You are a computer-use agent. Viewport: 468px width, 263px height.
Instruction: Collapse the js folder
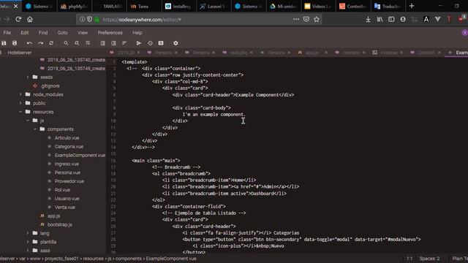(x=28, y=121)
